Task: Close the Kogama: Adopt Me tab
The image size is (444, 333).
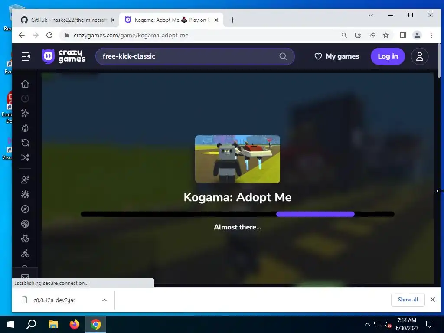Action: (x=216, y=20)
